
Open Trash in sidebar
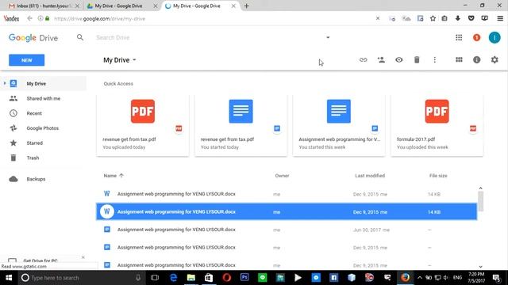coord(33,158)
